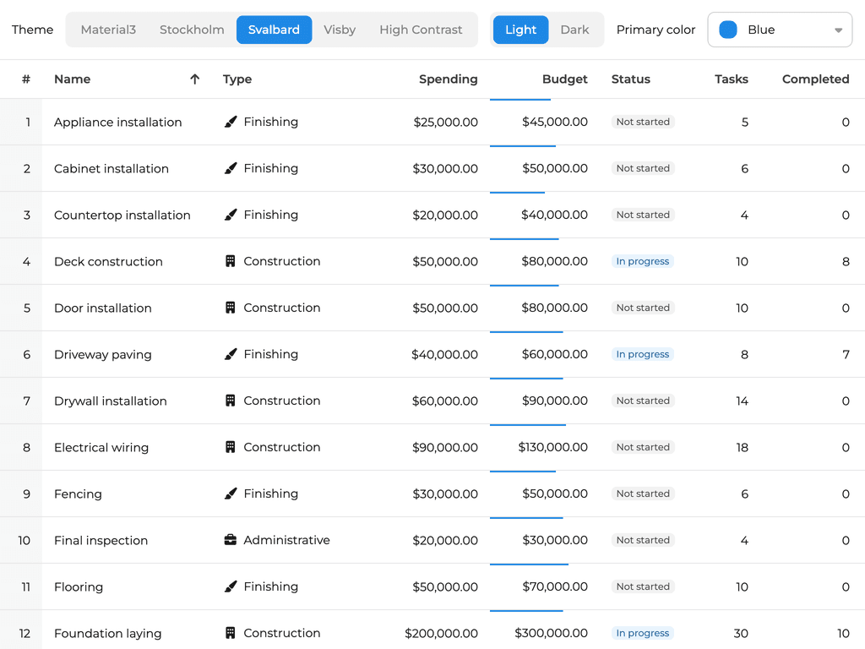Click the dropdown arrow next to Blue
This screenshot has height=649, width=865.
[838, 30]
